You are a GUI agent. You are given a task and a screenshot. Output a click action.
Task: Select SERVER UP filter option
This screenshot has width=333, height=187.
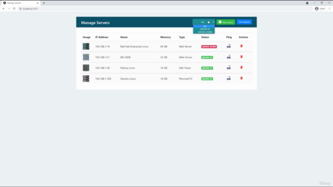coord(204,29)
